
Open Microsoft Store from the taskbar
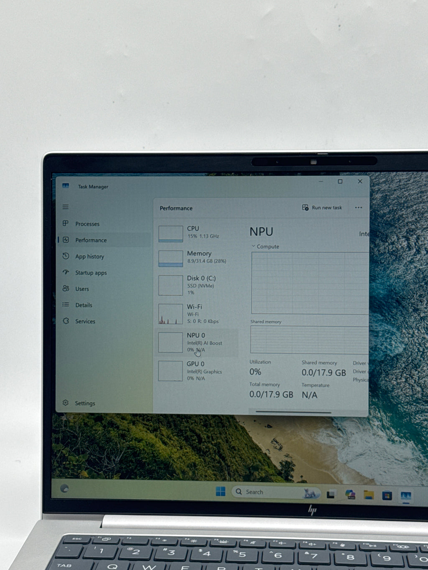coord(387,496)
